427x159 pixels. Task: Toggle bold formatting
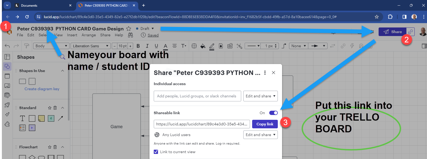(138, 46)
